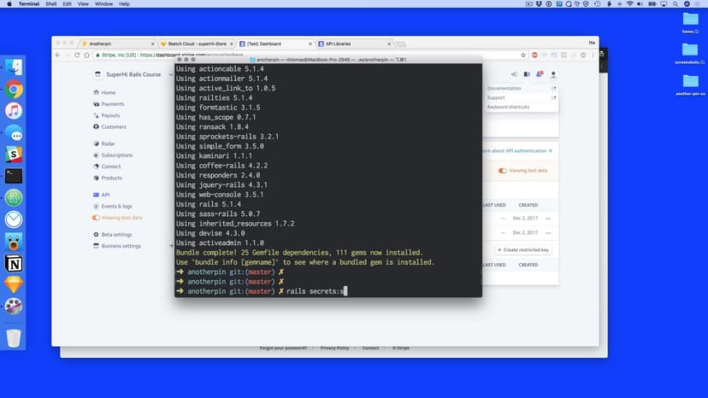The height and width of the screenshot is (398, 708).
Task: Open iTunes from the dock
Action: (x=14, y=111)
